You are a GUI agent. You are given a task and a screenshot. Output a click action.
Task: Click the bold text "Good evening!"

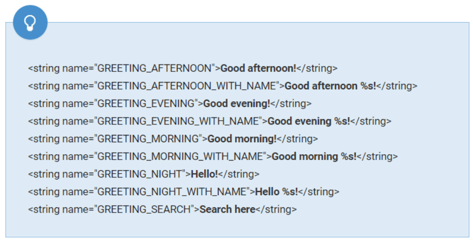click(236, 103)
